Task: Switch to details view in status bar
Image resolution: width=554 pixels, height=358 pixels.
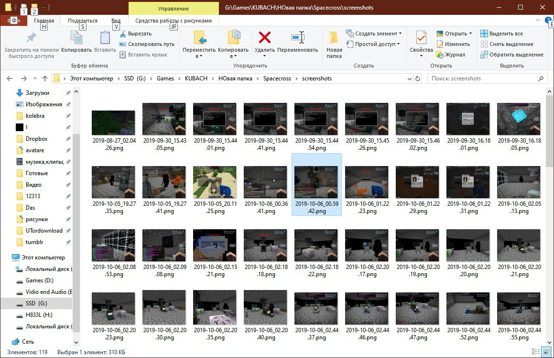Action: tap(536, 352)
